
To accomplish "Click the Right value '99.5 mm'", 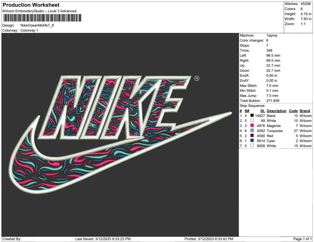I will click(x=273, y=60).
